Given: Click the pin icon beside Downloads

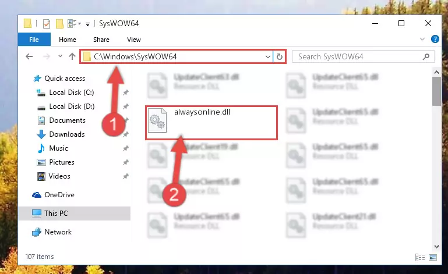Looking at the screenshot, I should tap(125, 134).
